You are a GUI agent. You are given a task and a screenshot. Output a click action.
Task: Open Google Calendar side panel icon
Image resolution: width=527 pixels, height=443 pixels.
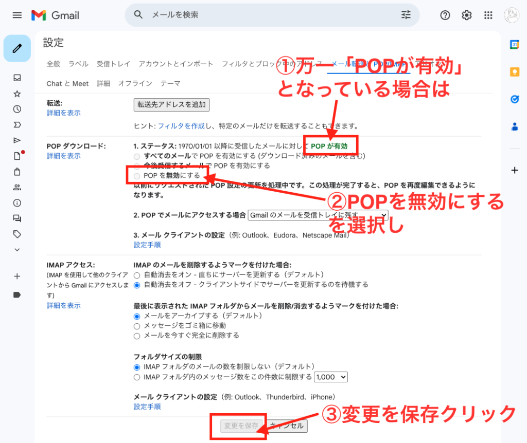(514, 45)
